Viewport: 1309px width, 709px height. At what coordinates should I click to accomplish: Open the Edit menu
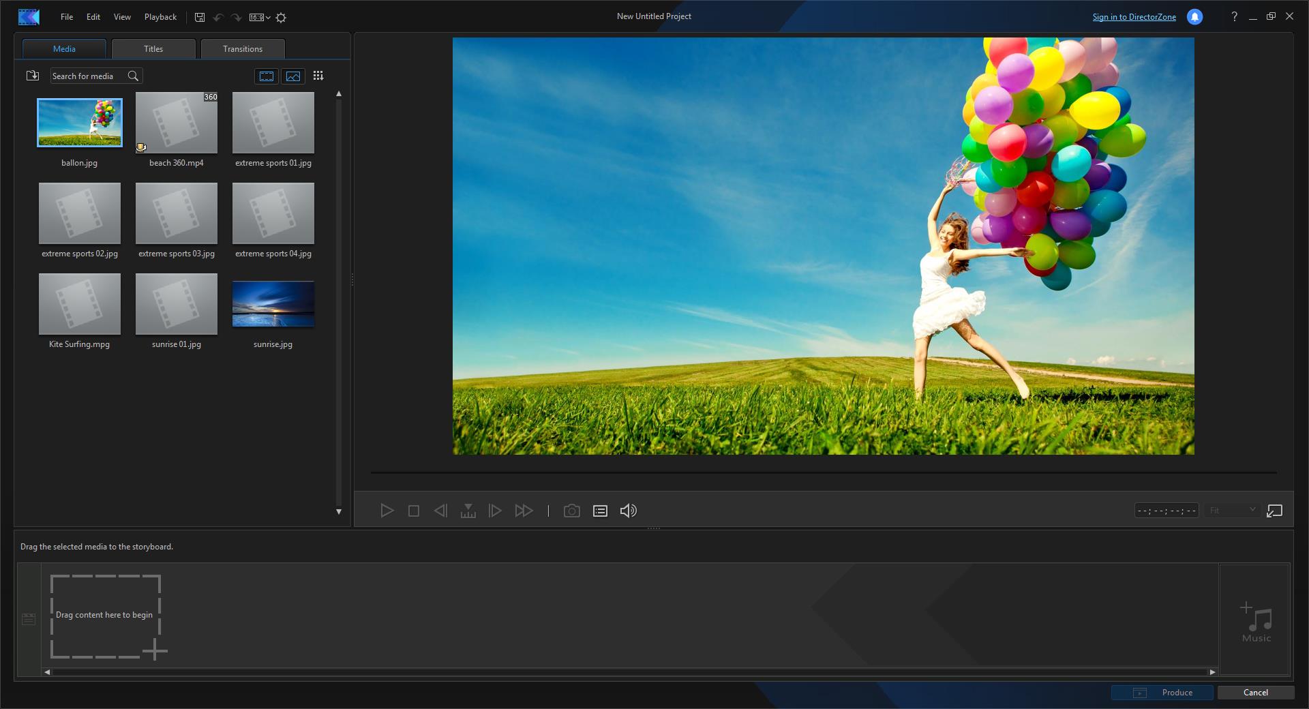(93, 17)
